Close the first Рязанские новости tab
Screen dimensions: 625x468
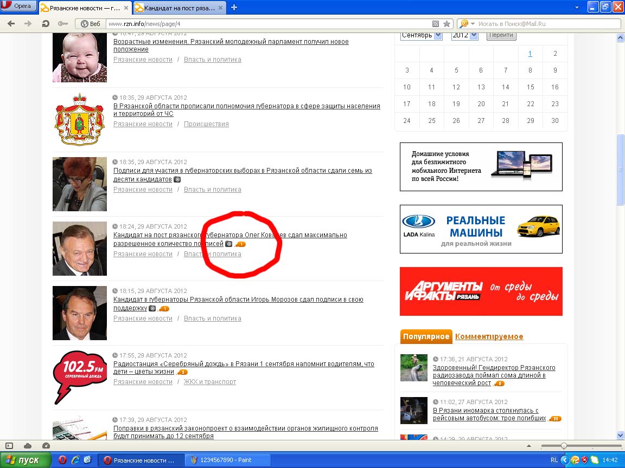(x=126, y=8)
